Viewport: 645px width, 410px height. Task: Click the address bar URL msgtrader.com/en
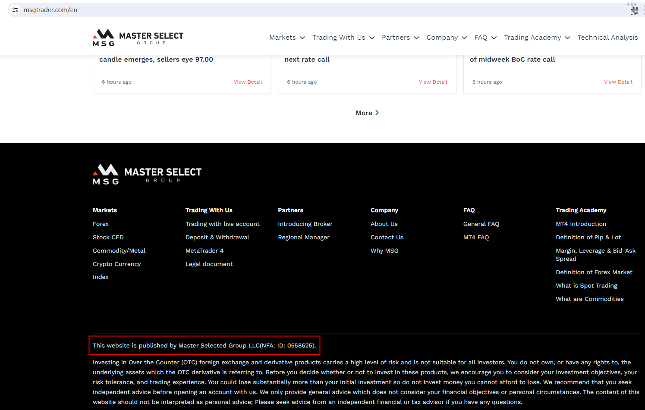coord(50,10)
